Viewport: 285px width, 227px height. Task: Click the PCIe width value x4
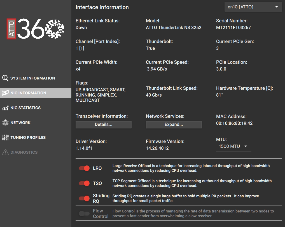(78, 69)
